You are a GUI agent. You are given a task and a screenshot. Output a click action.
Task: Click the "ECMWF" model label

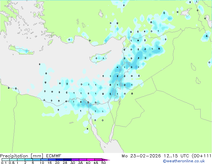(54, 156)
